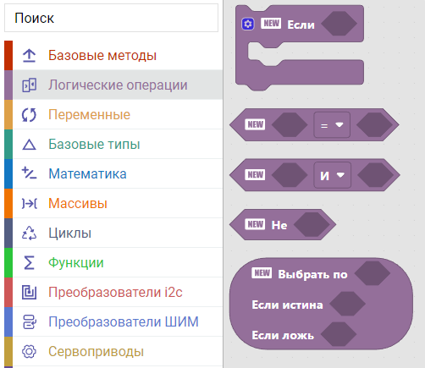Click the gear icon on the Если block
This screenshot has height=368, width=425.
[248, 24]
